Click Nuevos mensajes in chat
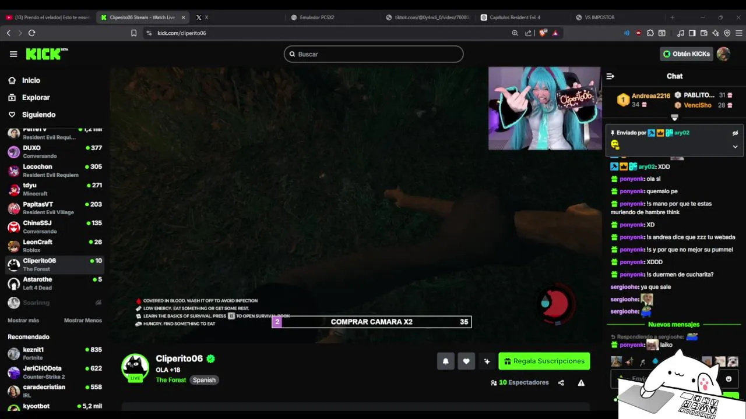The height and width of the screenshot is (419, 746). click(x=674, y=325)
